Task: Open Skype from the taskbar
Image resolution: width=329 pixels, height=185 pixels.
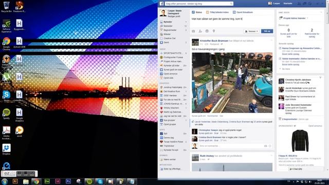Action: coord(100,181)
